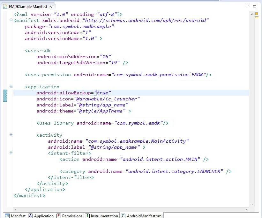Click the Instrumentation tab's 'I' icon
This screenshot has height=218, width=262.
coord(87,216)
